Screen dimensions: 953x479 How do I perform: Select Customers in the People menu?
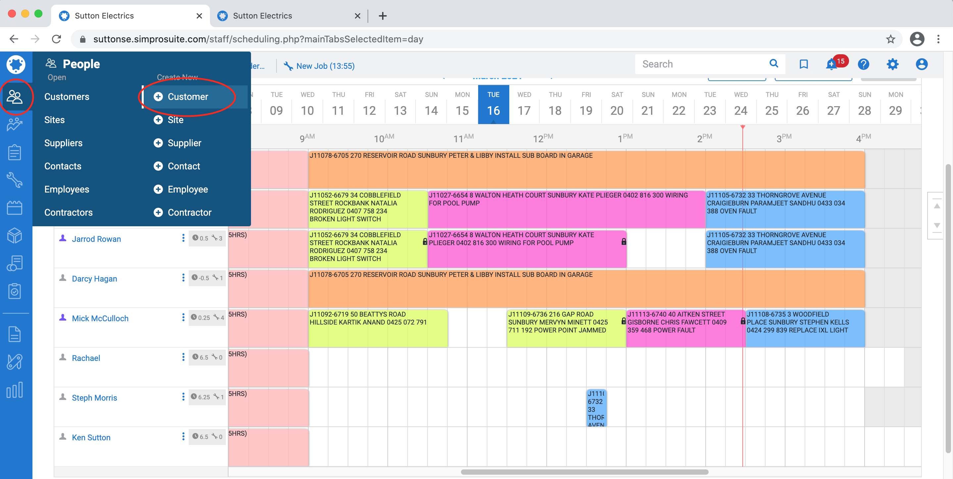(67, 97)
